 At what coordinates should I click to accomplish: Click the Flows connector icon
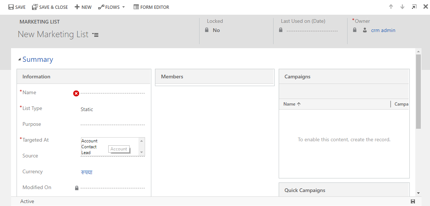pos(101,7)
